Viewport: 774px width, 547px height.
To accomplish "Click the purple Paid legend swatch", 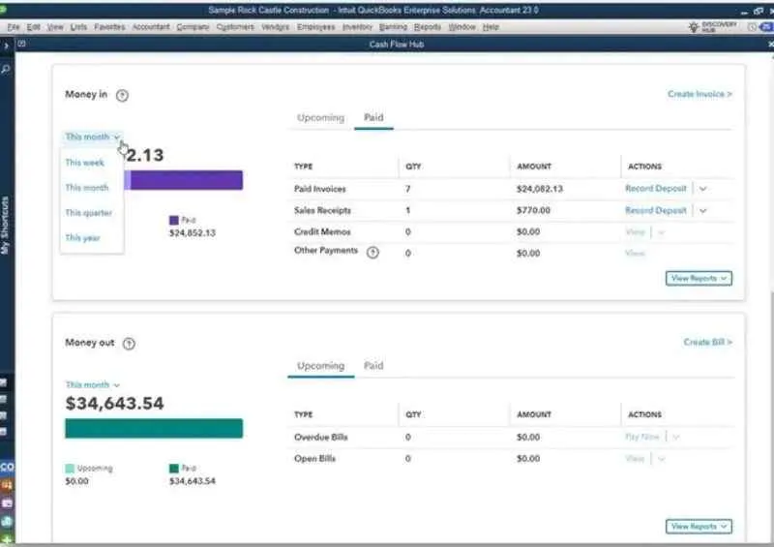I will click(x=174, y=221).
